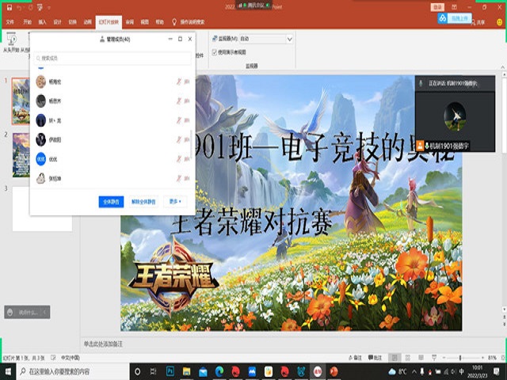Open the 动画 Animations ribbon tab
The height and width of the screenshot is (380, 507).
[x=88, y=22]
